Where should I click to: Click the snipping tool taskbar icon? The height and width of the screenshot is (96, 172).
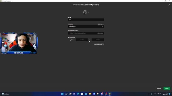click(98, 94)
